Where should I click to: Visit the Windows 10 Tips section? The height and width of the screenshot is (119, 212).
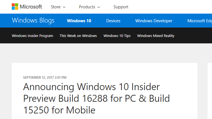coord(117,36)
